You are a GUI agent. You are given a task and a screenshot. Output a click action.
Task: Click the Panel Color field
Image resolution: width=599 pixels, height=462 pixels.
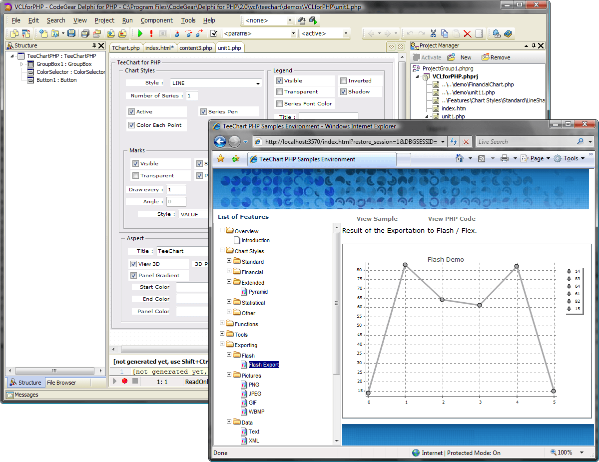pos(192,312)
